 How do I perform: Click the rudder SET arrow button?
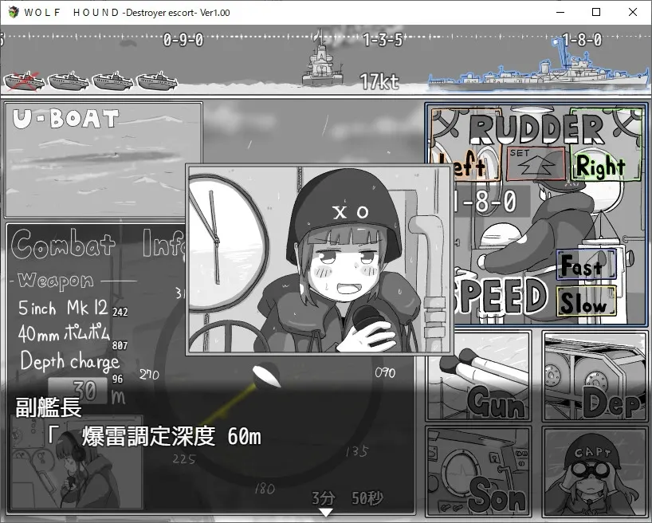536,163
